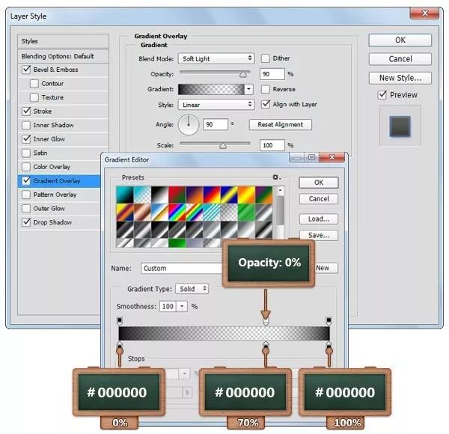
Task: Select the layer style preview swatch
Action: point(400,126)
